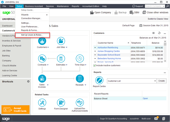Open Ashburton Reinforcing customer link

108,48
